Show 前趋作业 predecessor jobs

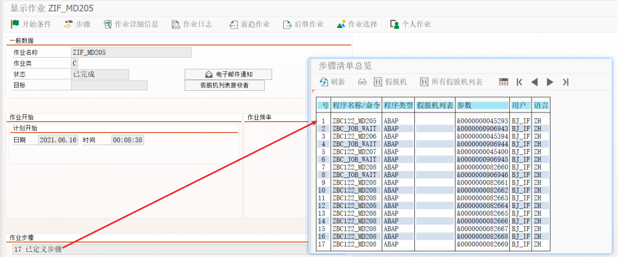coord(249,25)
